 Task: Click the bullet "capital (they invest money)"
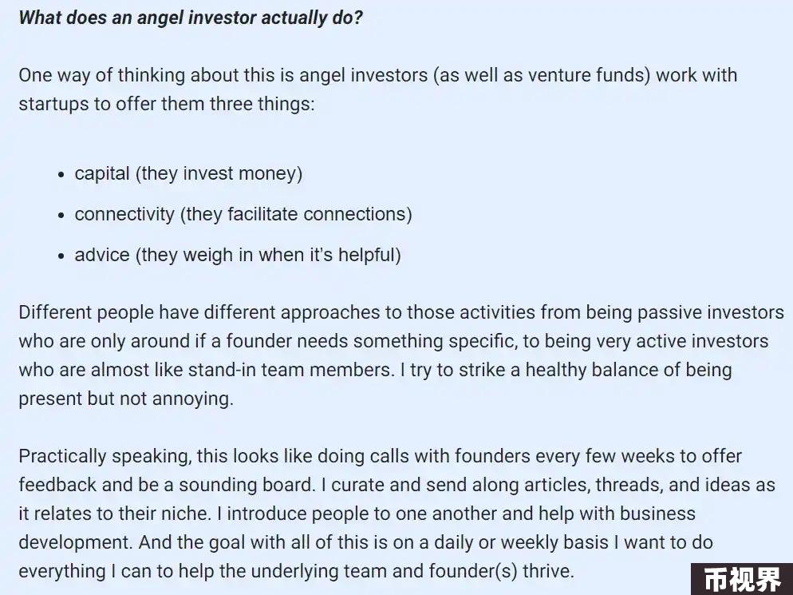click(188, 173)
